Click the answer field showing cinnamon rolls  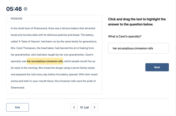point(138,48)
